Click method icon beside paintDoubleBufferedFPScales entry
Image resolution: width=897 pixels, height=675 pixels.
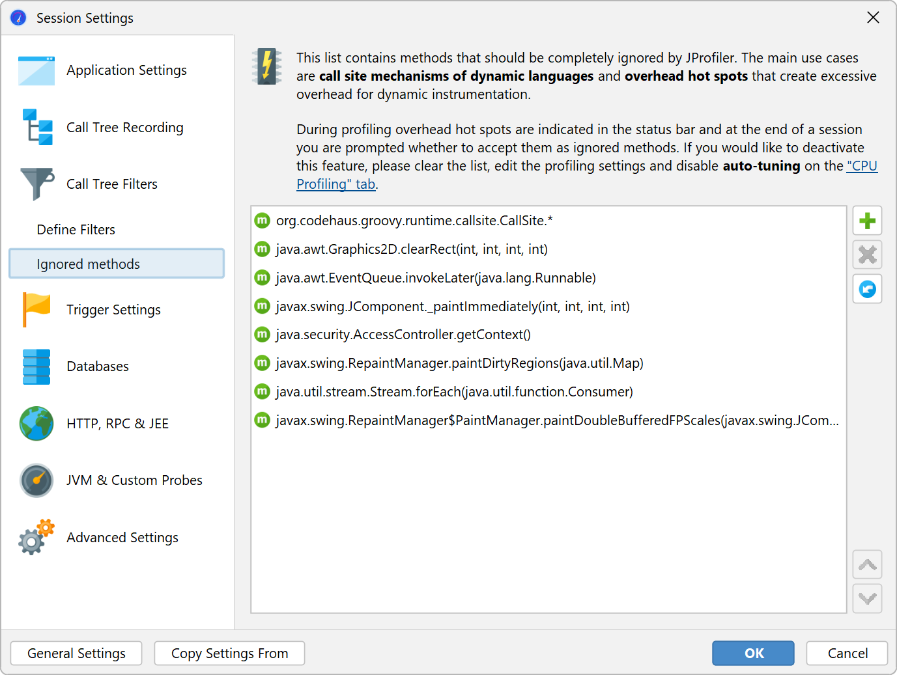pos(262,420)
